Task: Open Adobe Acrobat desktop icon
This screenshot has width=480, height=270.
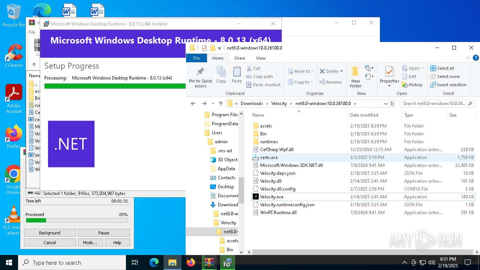Action: click(x=14, y=99)
